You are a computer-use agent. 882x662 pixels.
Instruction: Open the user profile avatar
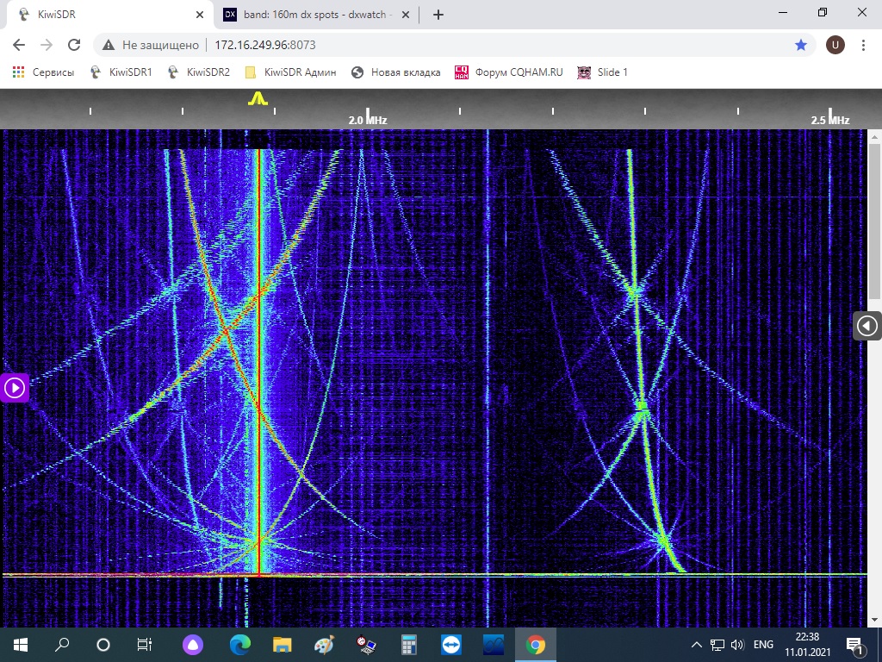point(835,45)
